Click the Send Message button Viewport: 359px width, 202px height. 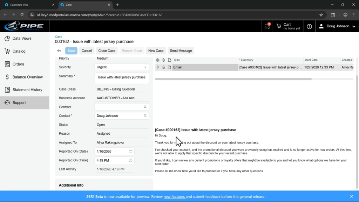[181, 51]
